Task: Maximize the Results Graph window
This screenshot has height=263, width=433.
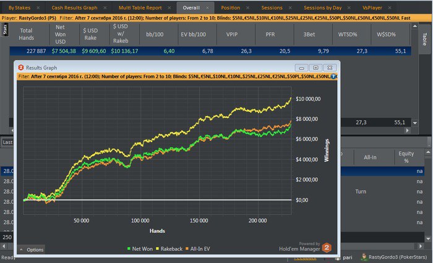Action: click(x=315, y=67)
